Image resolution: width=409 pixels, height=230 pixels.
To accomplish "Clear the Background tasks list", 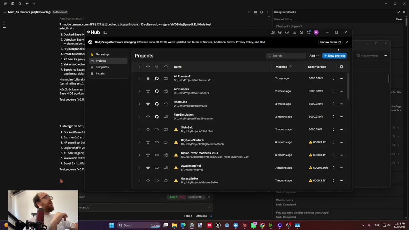I will pyautogui.click(x=399, y=19).
